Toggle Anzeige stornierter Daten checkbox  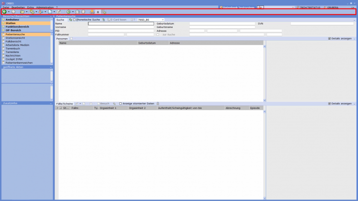click(x=121, y=103)
